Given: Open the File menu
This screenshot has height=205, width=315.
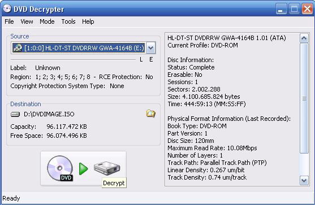Looking at the screenshot, I should point(9,21).
